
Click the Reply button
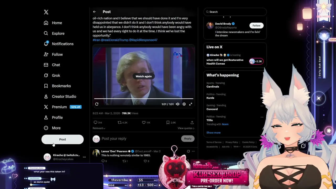pyautogui.click(x=188, y=139)
